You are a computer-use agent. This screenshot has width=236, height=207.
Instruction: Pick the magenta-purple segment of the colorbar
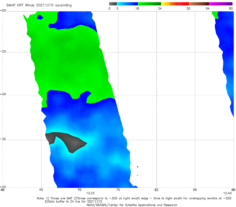coord(221,4)
